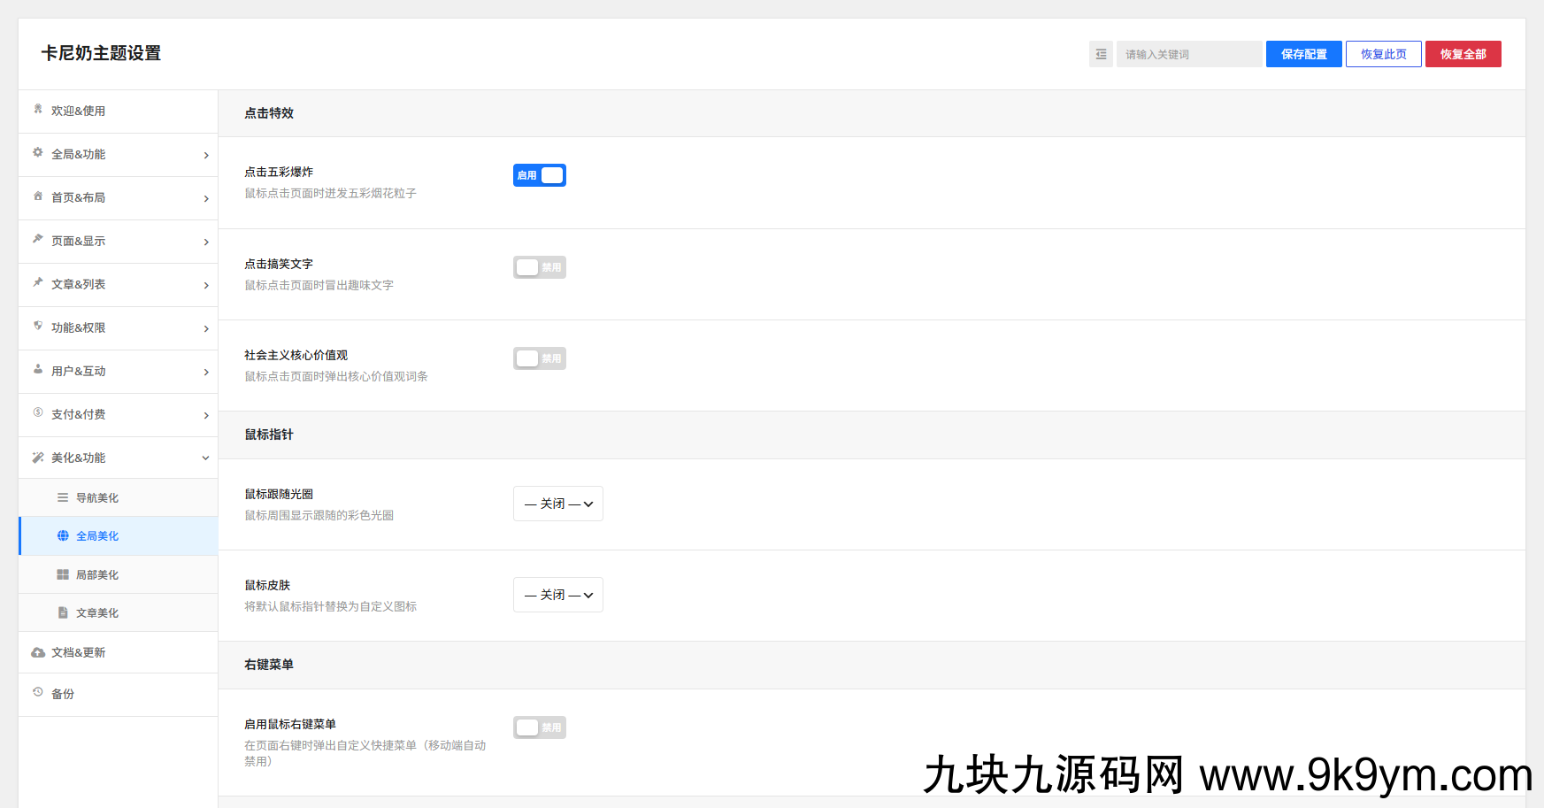Focus the 请输入关键词 search field

tap(1189, 54)
